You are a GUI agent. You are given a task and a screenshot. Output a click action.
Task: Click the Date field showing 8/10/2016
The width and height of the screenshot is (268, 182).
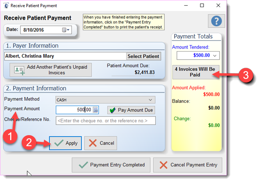pyautogui.click(x=46, y=30)
